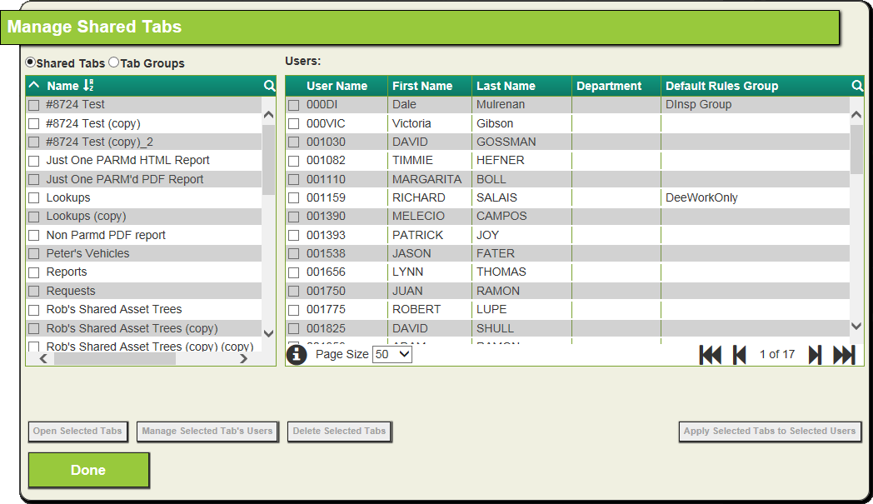Sort by the Department column header

[609, 86]
